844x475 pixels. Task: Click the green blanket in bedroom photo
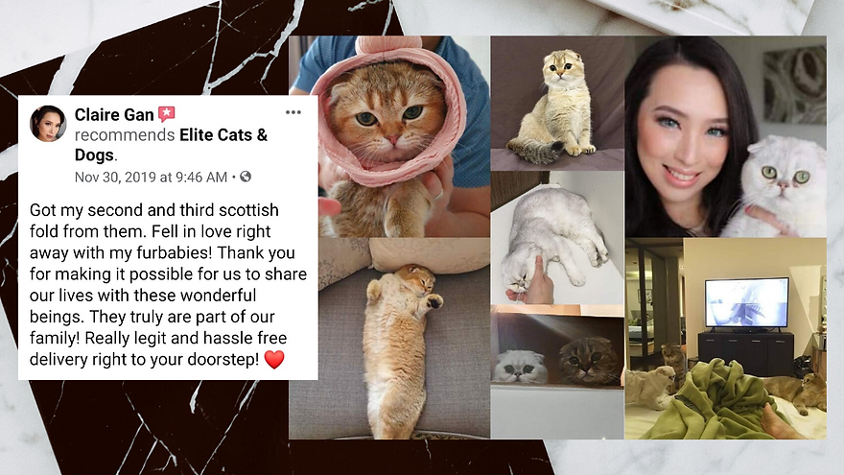[711, 398]
